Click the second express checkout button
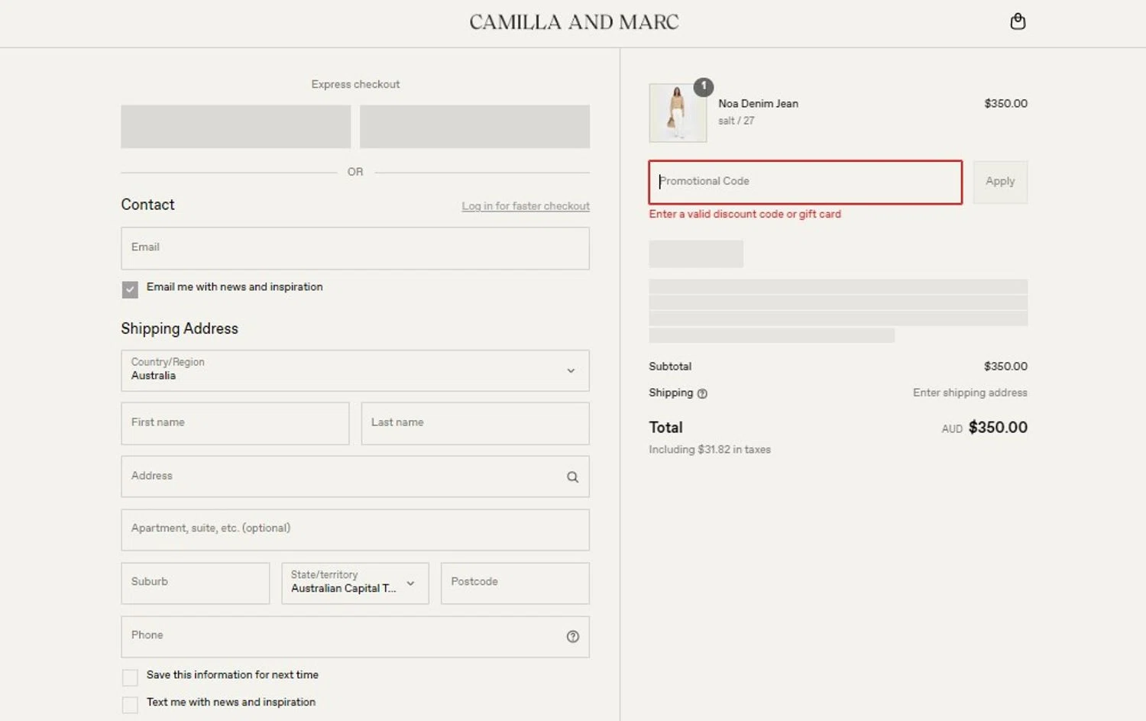 coord(474,127)
